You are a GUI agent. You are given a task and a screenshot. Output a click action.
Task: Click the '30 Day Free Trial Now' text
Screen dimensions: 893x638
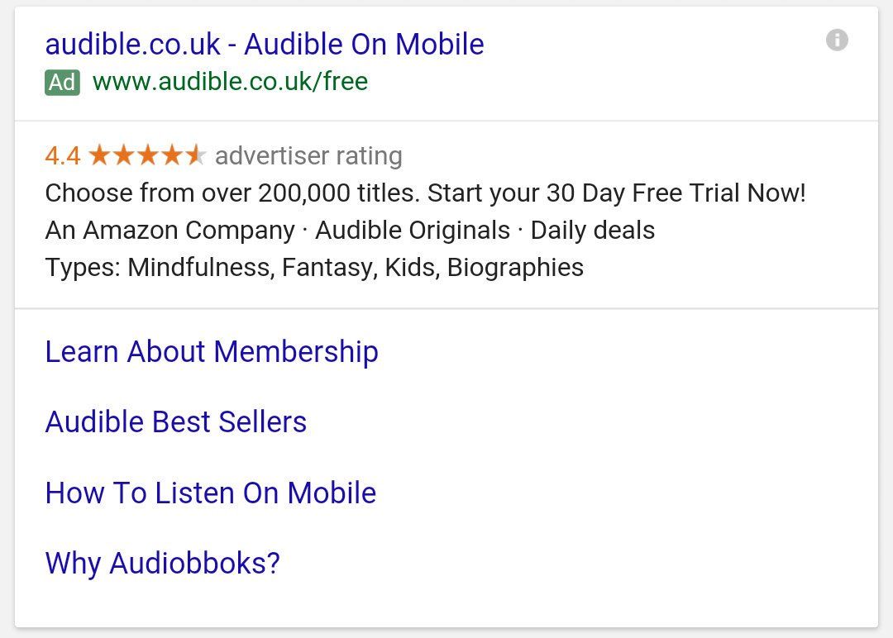pyautogui.click(x=675, y=193)
